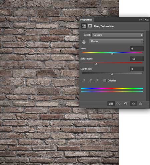The image size is (150, 165).
Task: Switch to the Properties panel tab
Action: coord(86,20)
